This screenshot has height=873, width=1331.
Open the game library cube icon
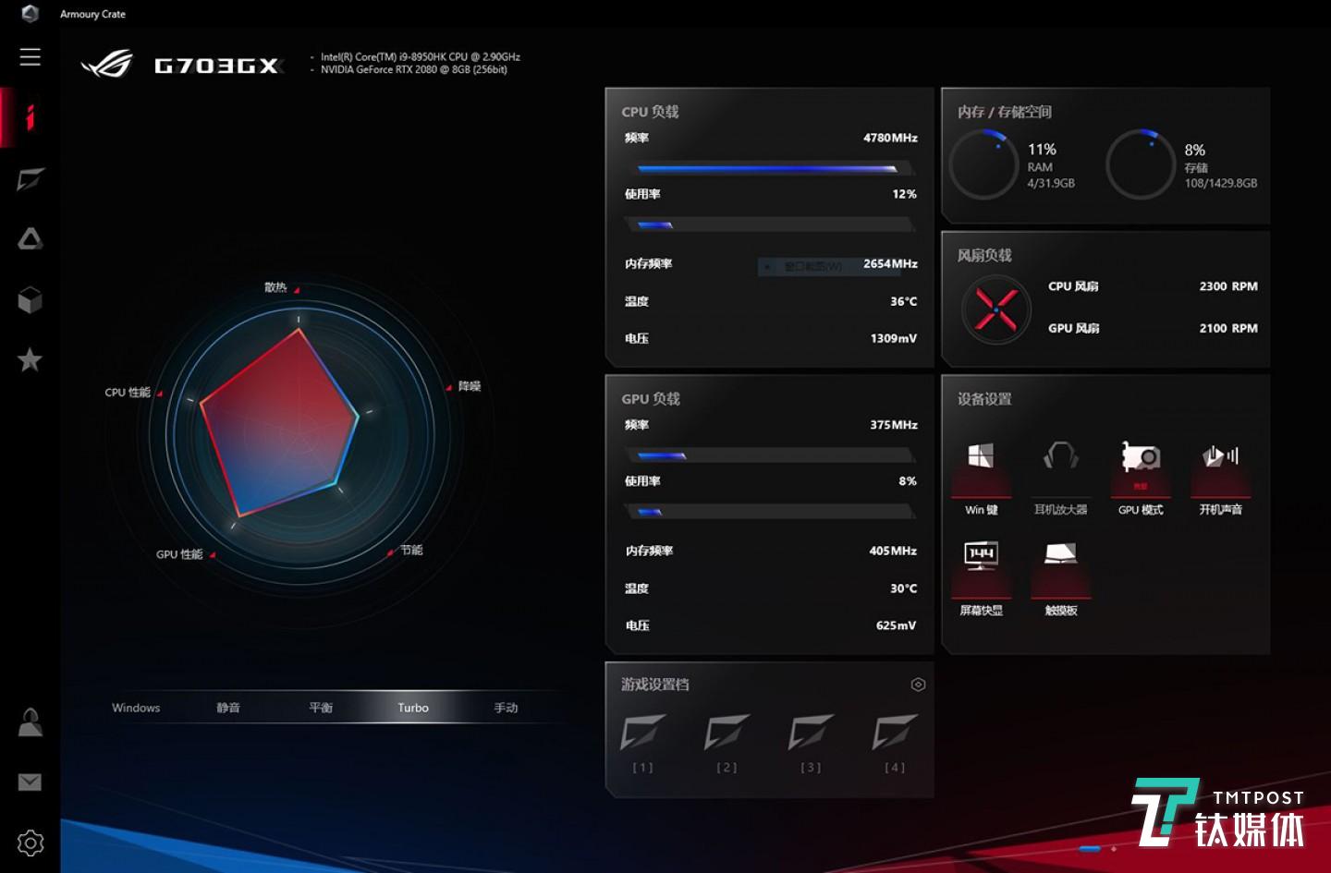coord(31,300)
